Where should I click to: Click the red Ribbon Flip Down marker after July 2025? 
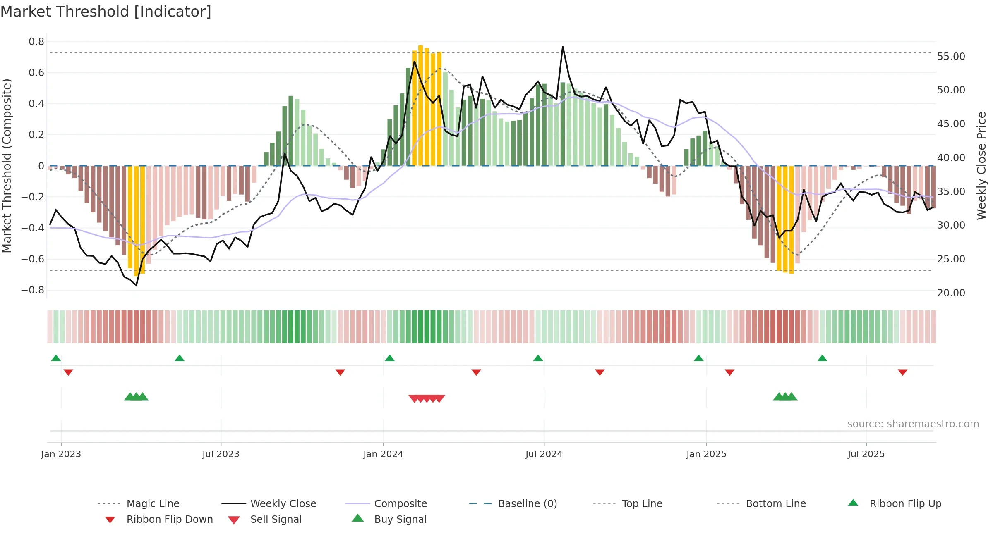tap(903, 372)
